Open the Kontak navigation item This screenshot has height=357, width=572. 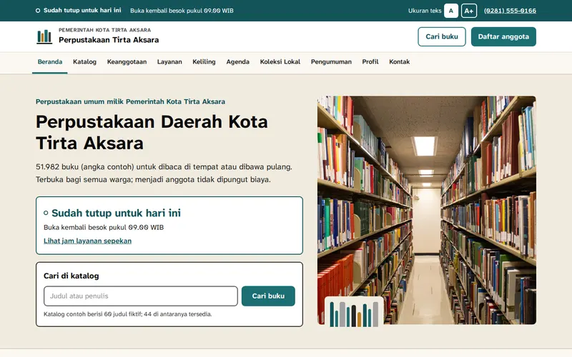click(x=400, y=62)
